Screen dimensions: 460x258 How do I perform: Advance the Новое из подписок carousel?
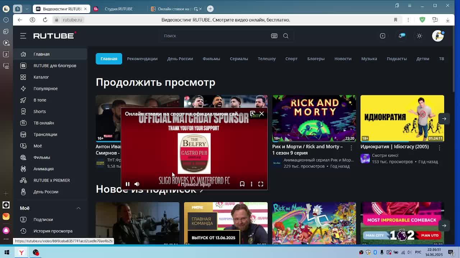coord(444,226)
